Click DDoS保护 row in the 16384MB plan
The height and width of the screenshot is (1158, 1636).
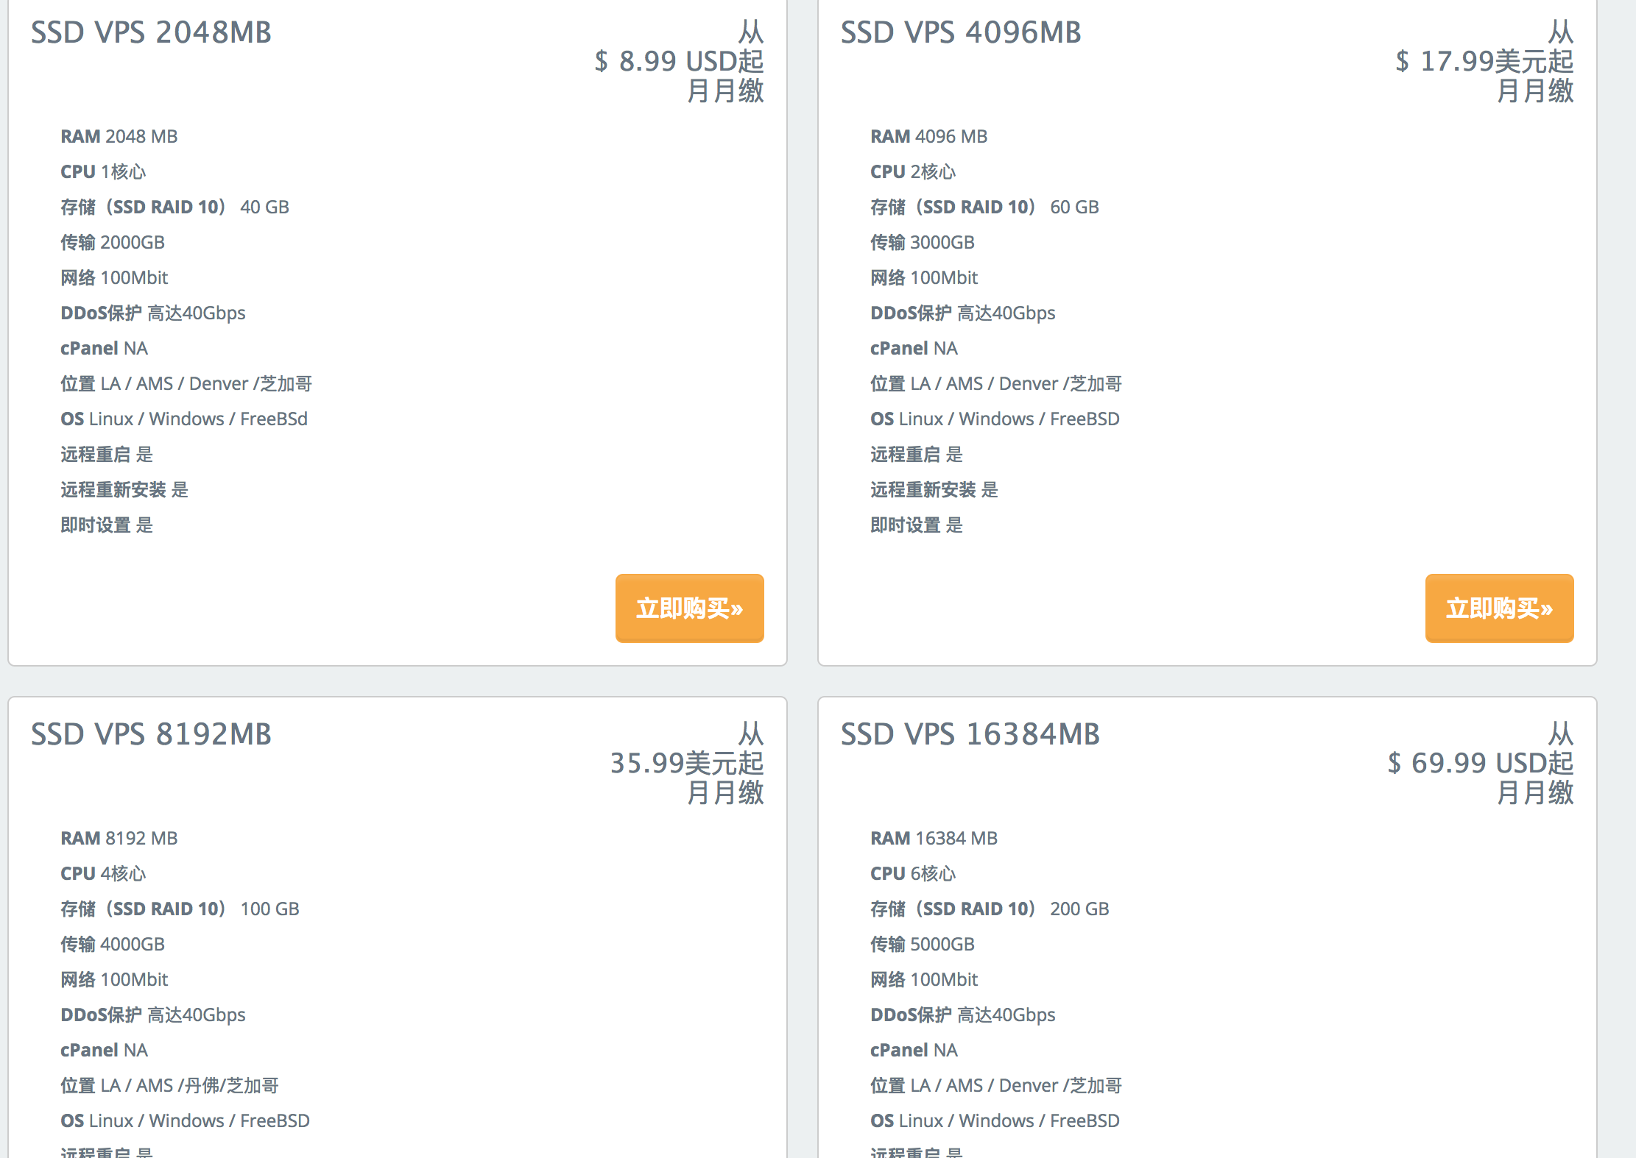click(963, 1015)
